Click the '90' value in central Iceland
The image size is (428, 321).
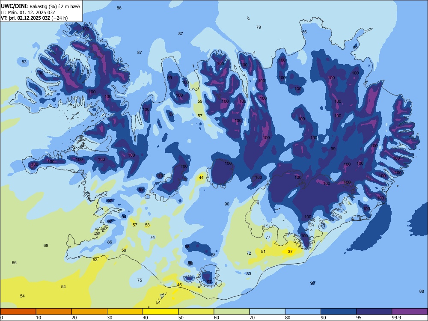[x=227, y=204]
